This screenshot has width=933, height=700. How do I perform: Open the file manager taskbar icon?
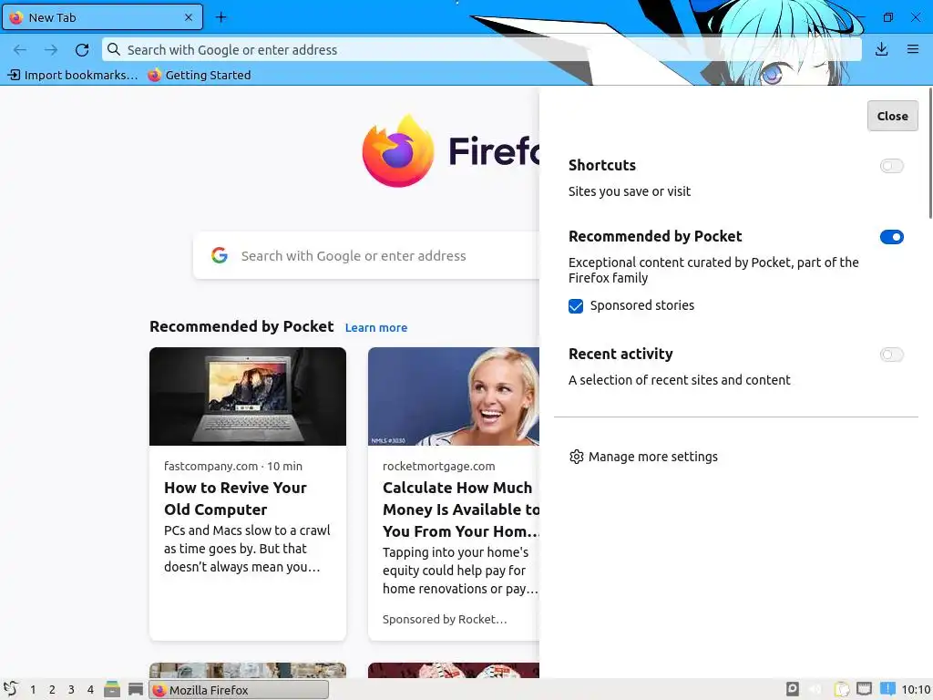tap(112, 689)
